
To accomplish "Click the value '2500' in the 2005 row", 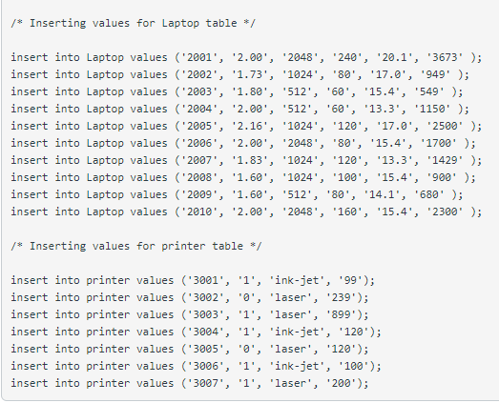I will [x=445, y=126].
